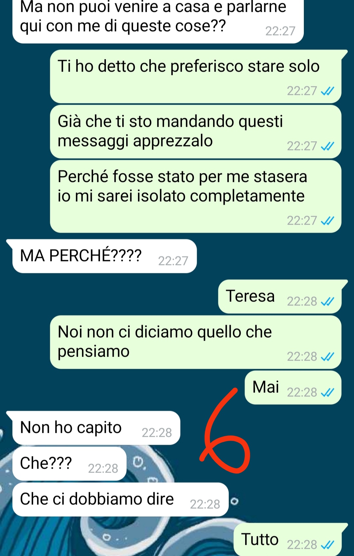This screenshot has width=354, height=556.
Task: Tap the 'Mai' message bubble
Action: [293, 388]
